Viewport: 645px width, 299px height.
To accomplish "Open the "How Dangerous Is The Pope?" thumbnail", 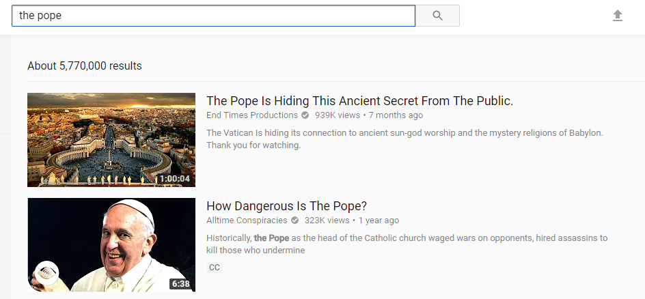I will pyautogui.click(x=111, y=244).
